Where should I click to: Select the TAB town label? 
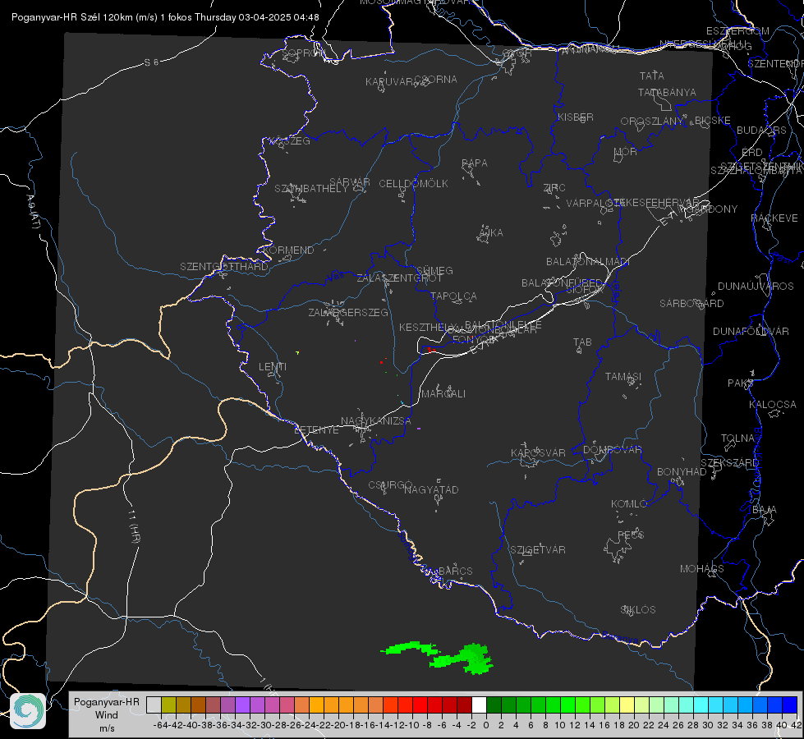click(x=582, y=342)
